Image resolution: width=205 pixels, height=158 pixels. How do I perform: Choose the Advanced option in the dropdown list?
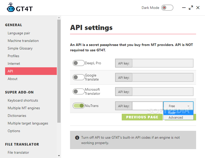(x=178, y=117)
